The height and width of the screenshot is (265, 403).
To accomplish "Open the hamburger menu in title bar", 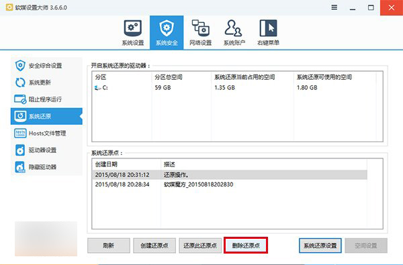I will tap(334, 7).
